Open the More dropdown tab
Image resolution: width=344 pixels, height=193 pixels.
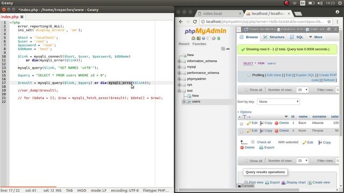(x=316, y=37)
